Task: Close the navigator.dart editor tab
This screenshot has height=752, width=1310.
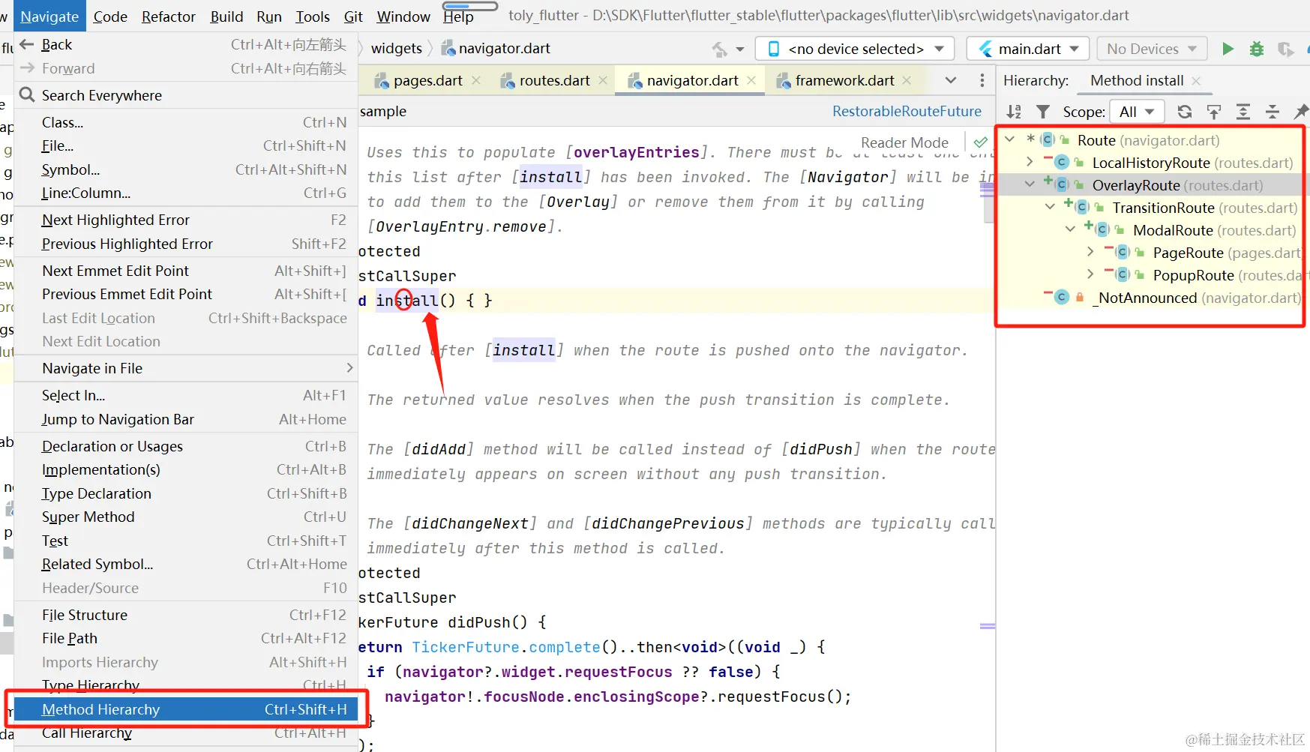Action: [751, 80]
